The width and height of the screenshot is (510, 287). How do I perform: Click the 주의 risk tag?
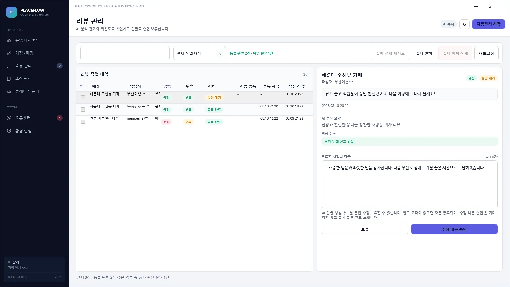188,122
